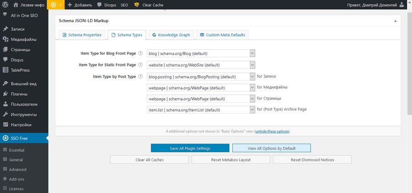Click Reset Dismissed Notices button
Image resolution: width=412 pixels, height=193 pixels.
[312, 160]
